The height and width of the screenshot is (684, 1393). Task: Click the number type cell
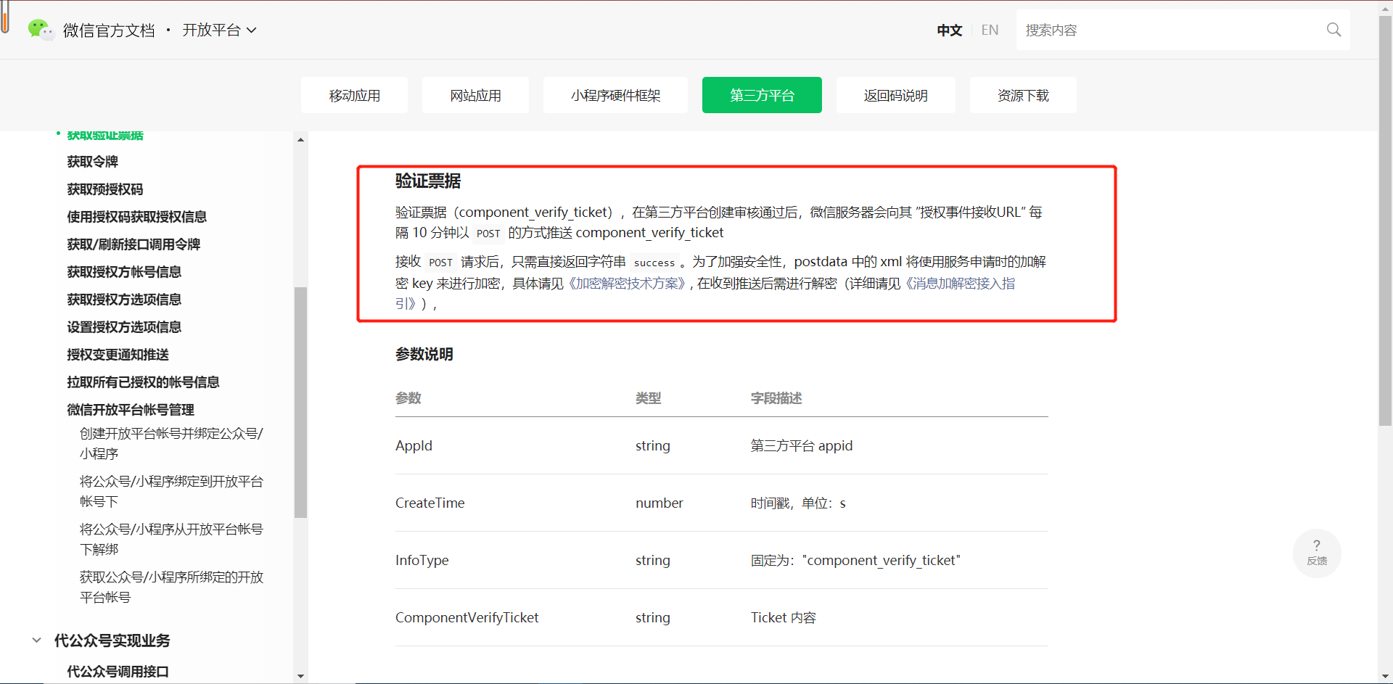[659, 503]
